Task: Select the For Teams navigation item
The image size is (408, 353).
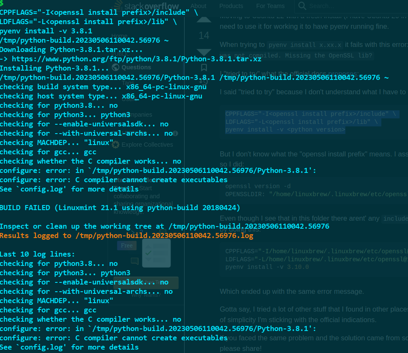Action: point(270,6)
